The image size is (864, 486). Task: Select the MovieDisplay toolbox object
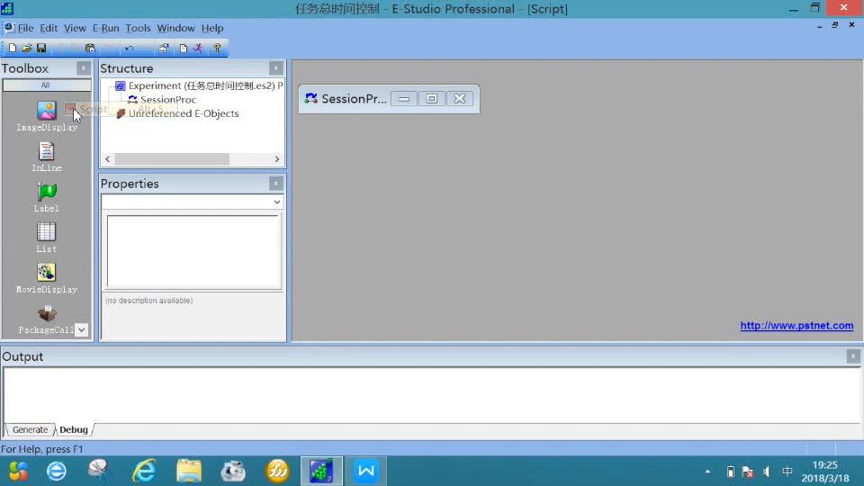[x=46, y=278]
